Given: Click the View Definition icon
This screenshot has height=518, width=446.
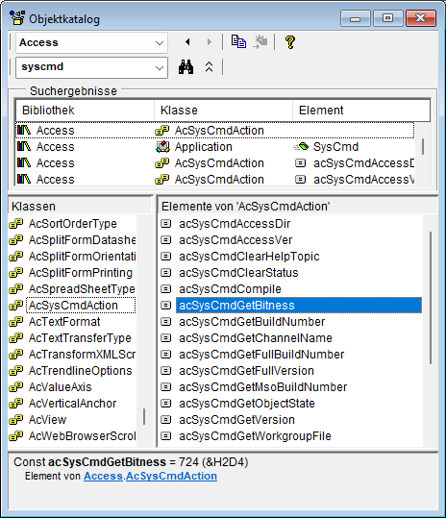Looking at the screenshot, I should coord(260,42).
